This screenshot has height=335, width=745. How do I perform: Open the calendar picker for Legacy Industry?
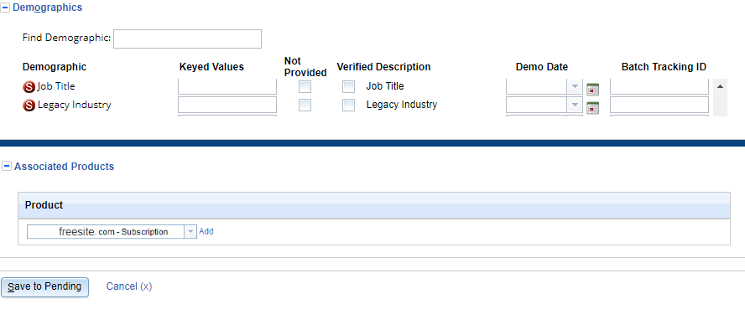pyautogui.click(x=593, y=106)
